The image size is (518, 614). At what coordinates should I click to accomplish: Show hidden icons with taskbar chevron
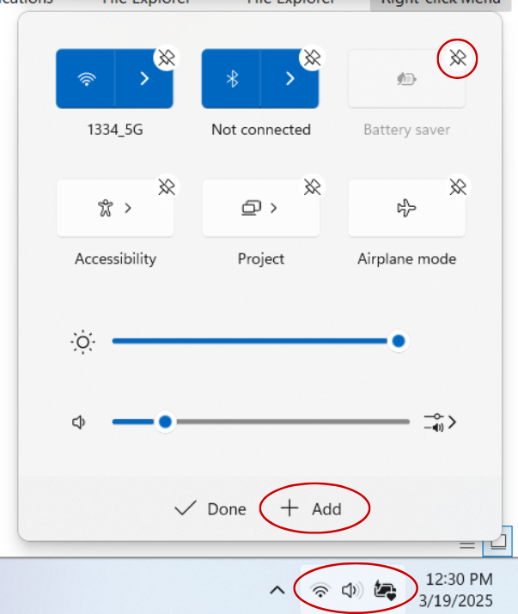pos(277,590)
